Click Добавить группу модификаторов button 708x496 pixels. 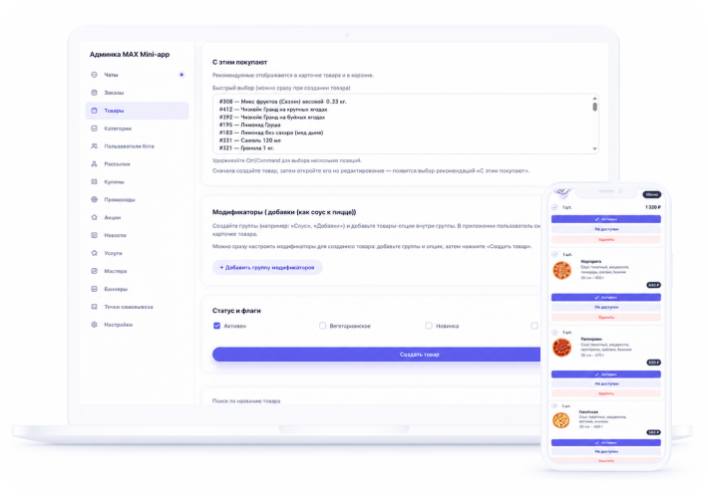(267, 267)
